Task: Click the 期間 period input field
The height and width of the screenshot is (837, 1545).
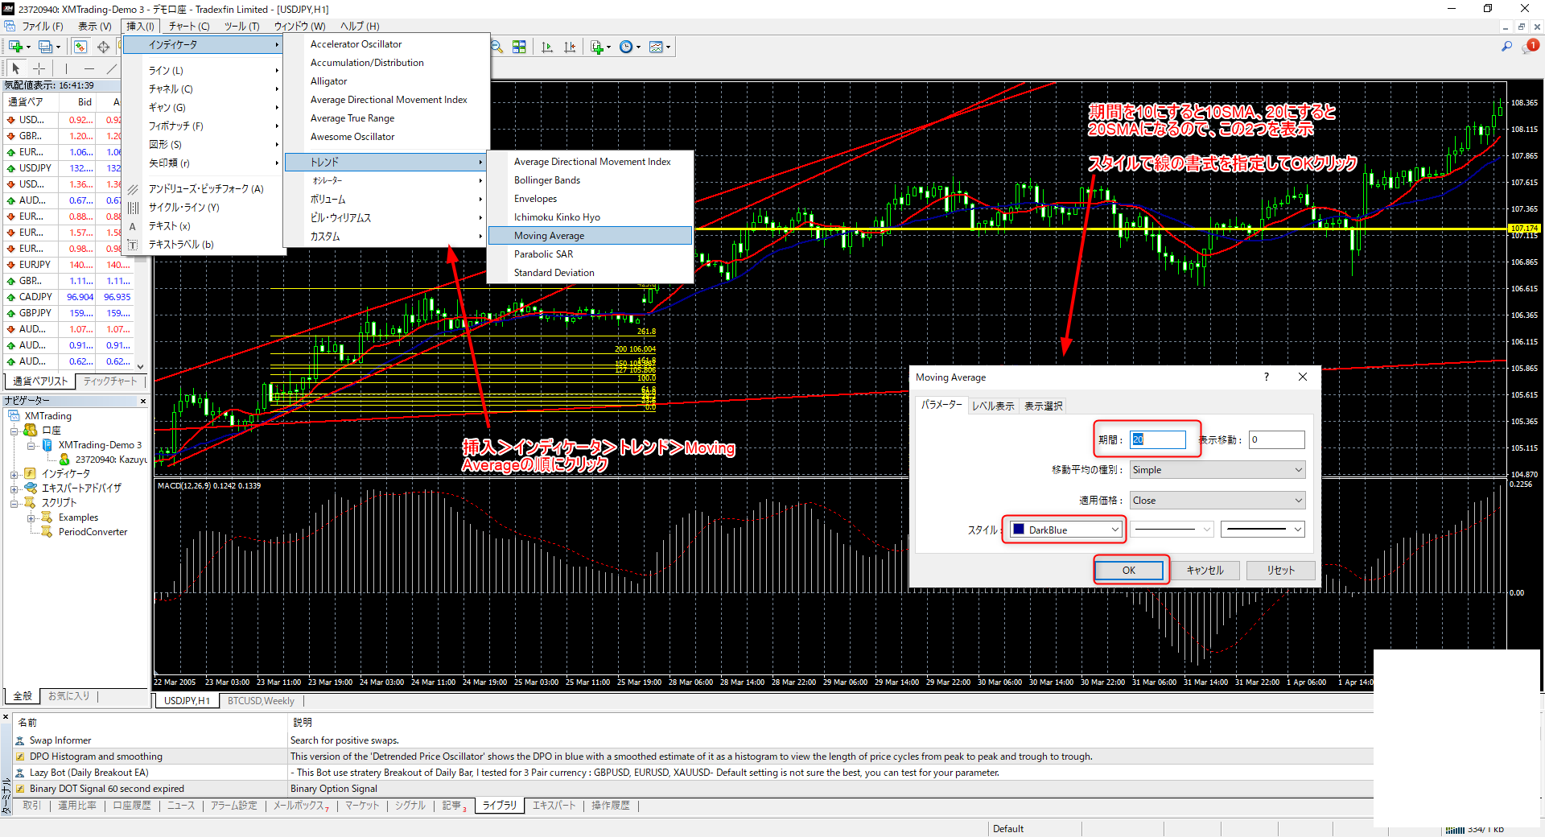Action: click(x=1157, y=439)
